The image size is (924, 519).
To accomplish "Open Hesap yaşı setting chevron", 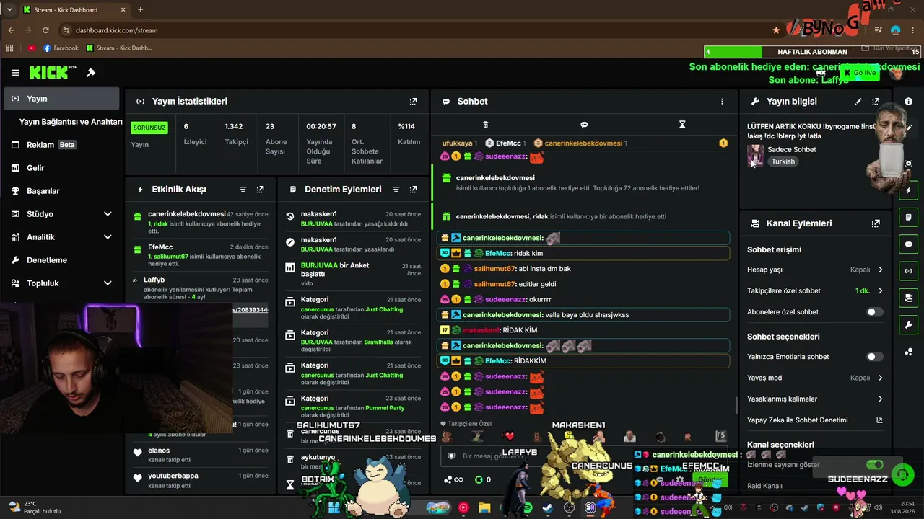I will (x=880, y=270).
